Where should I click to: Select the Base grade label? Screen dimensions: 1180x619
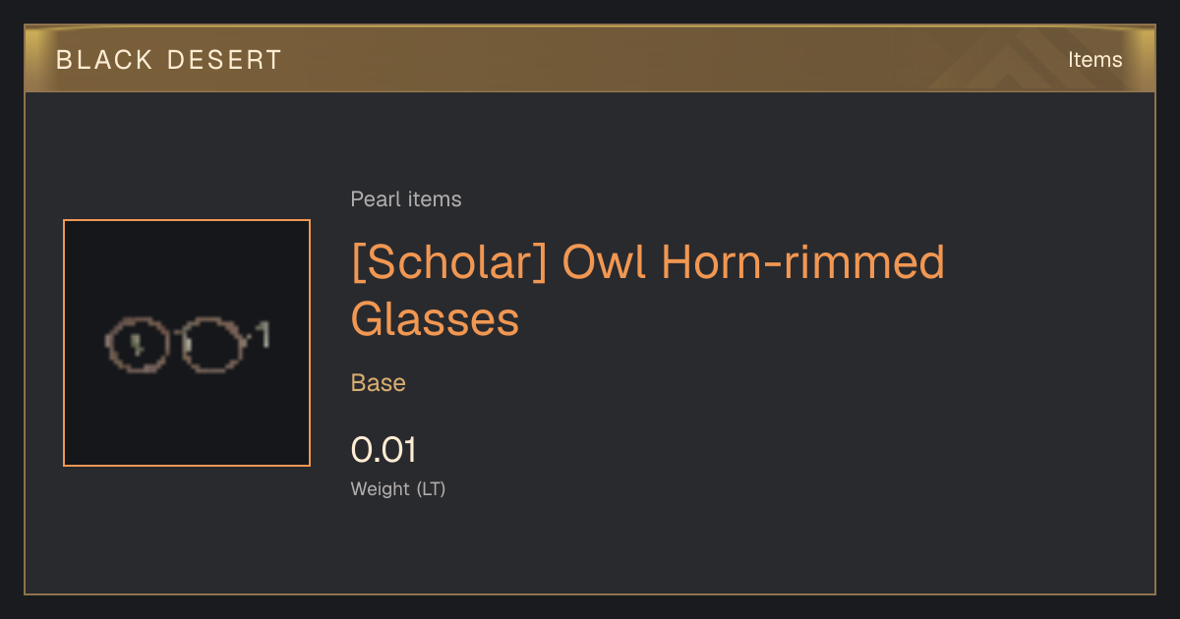pyautogui.click(x=379, y=383)
